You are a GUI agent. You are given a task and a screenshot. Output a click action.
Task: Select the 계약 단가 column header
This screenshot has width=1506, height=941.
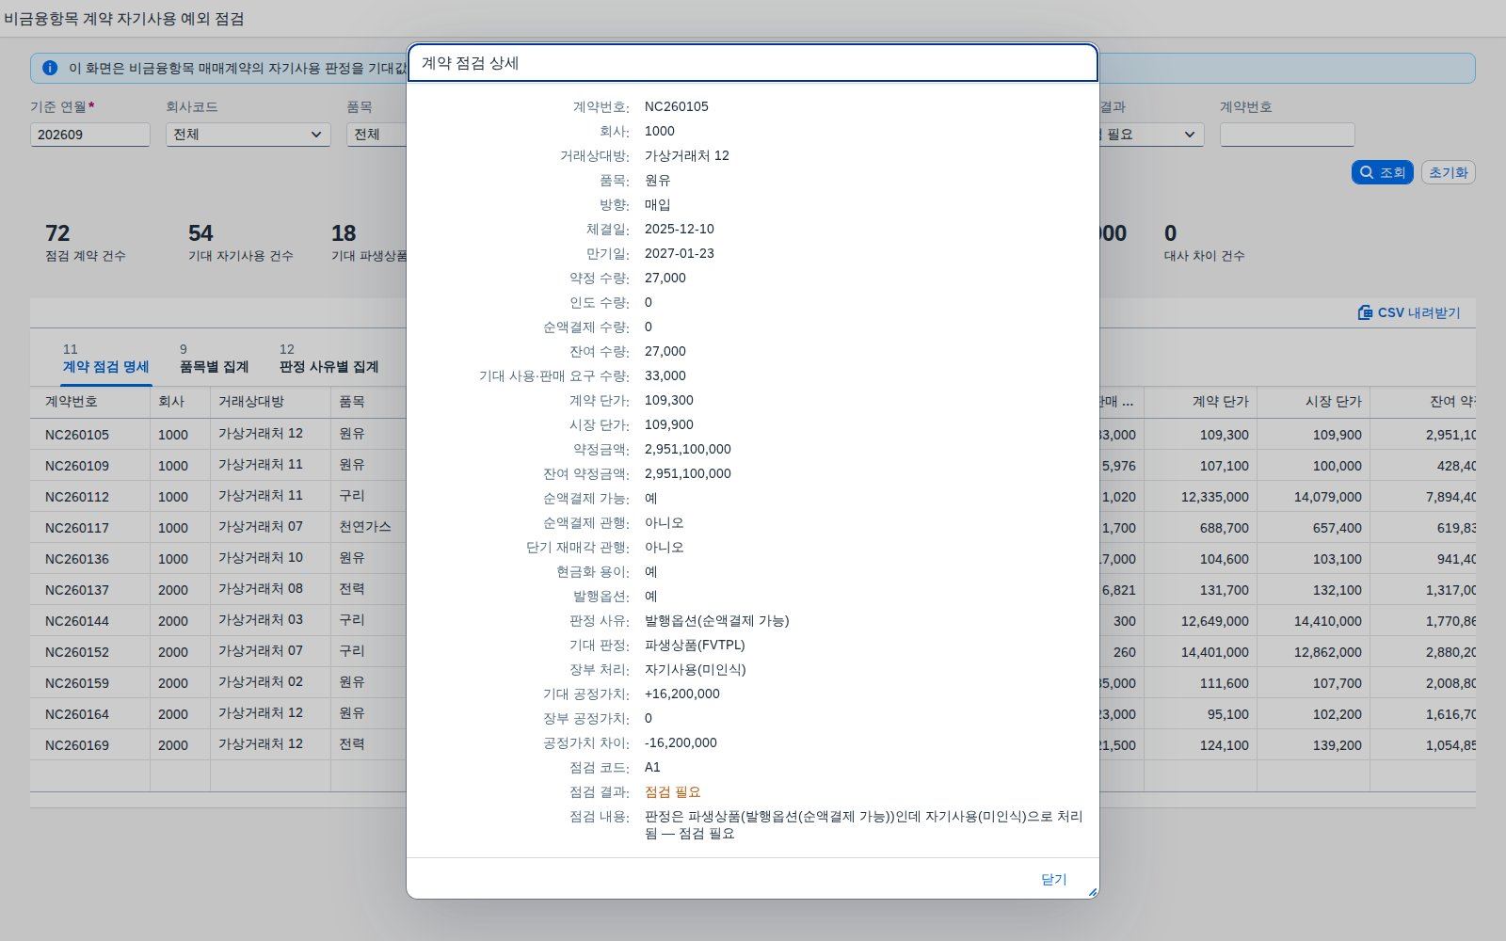click(x=1201, y=402)
